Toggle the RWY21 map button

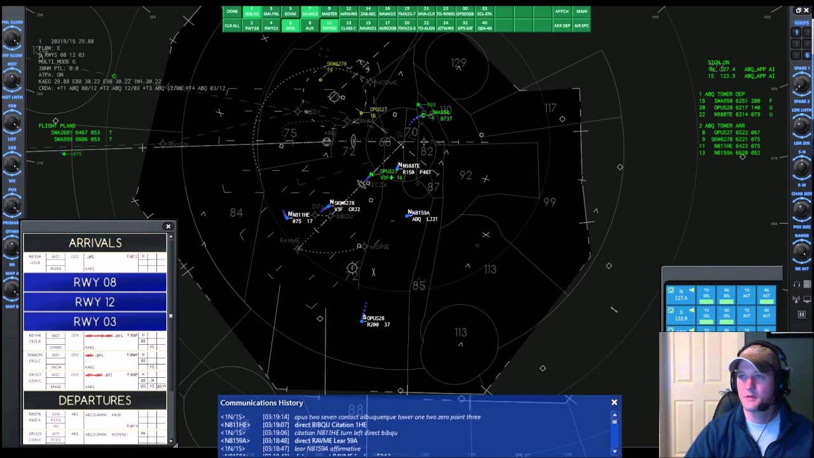tap(271, 25)
